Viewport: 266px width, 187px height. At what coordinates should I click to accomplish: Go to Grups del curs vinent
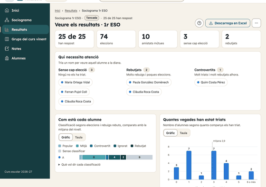(x=26, y=39)
